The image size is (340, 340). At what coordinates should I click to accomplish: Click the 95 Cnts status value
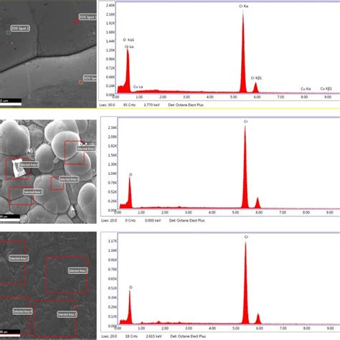click(x=129, y=105)
